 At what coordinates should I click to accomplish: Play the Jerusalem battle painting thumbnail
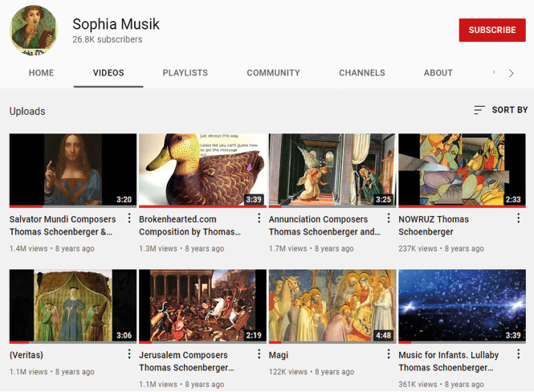click(202, 306)
